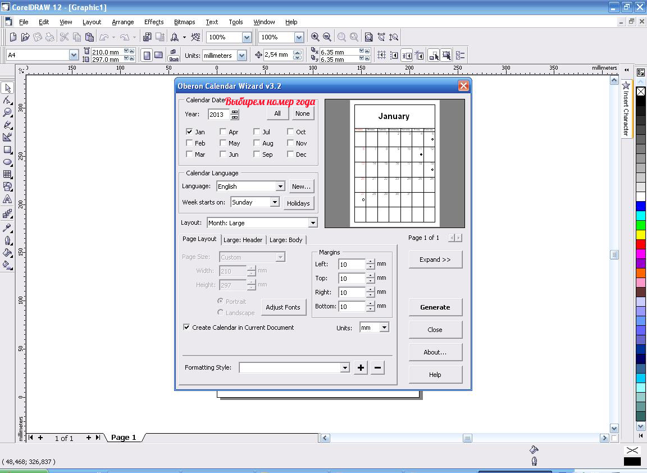Check the Dec month checkbox
The image size is (647, 473).
click(290, 154)
